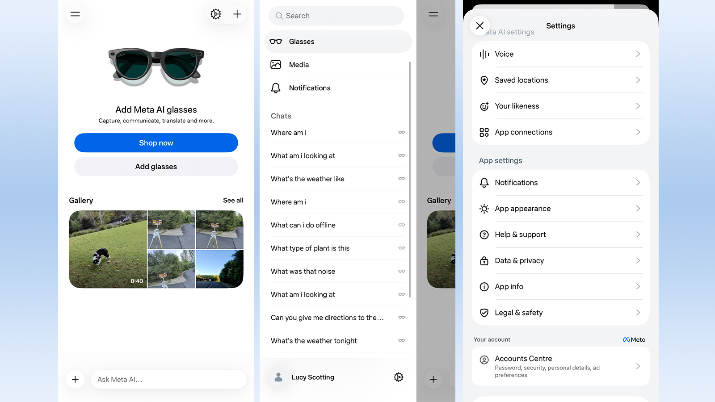Click the bell icon in App settings
Screen dimensions: 715x402
[x=484, y=183]
